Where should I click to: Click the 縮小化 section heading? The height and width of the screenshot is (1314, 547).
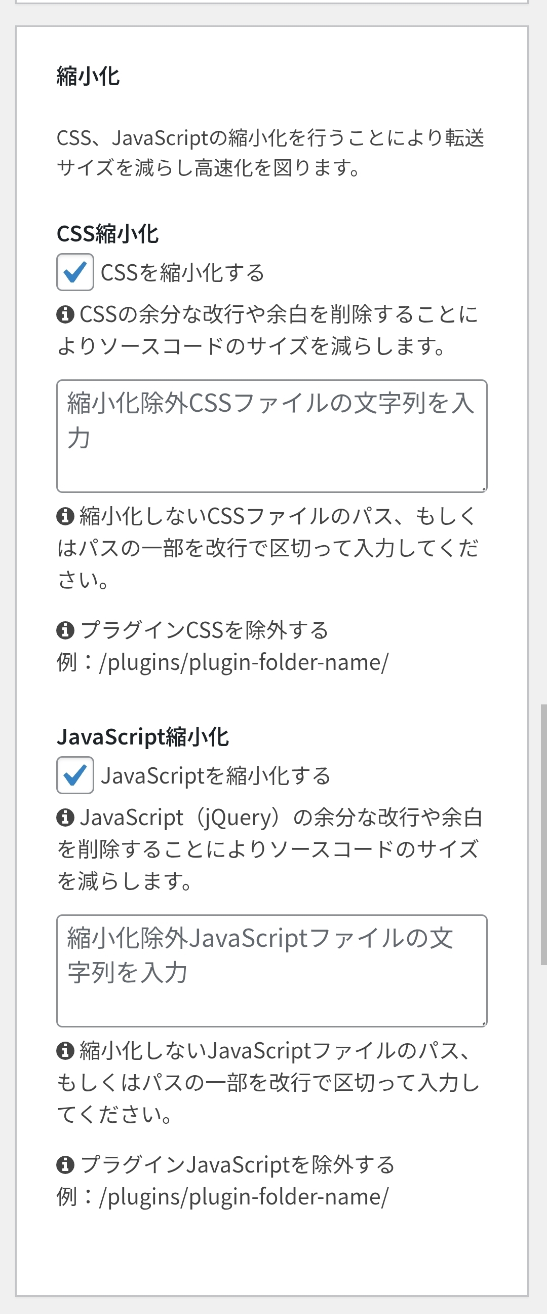coord(88,77)
